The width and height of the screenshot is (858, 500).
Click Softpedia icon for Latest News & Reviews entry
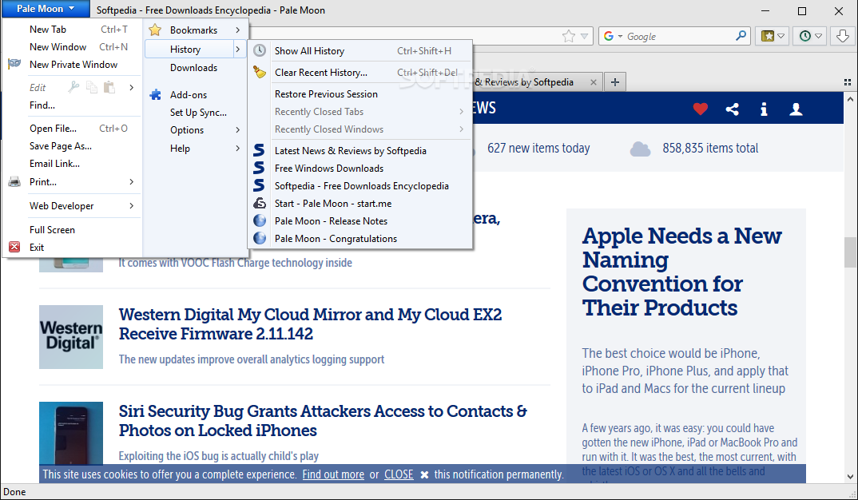(260, 150)
